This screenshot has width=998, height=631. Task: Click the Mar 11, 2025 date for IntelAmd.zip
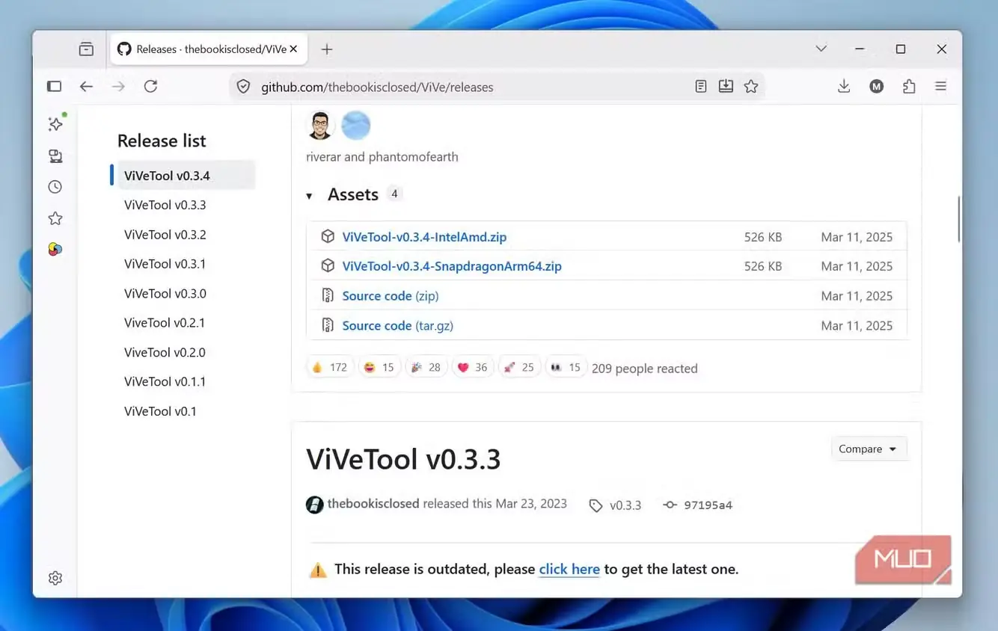(x=857, y=237)
